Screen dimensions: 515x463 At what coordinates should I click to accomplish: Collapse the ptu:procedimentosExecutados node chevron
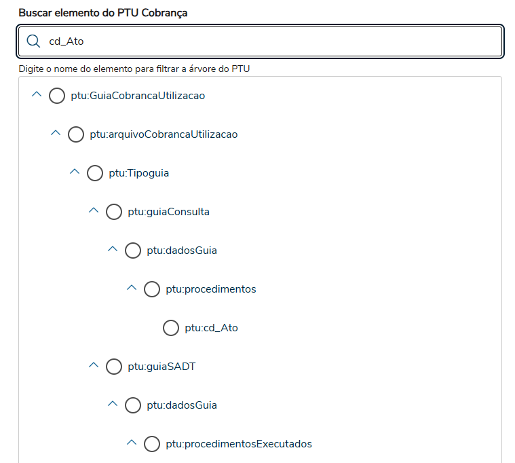pos(132,443)
